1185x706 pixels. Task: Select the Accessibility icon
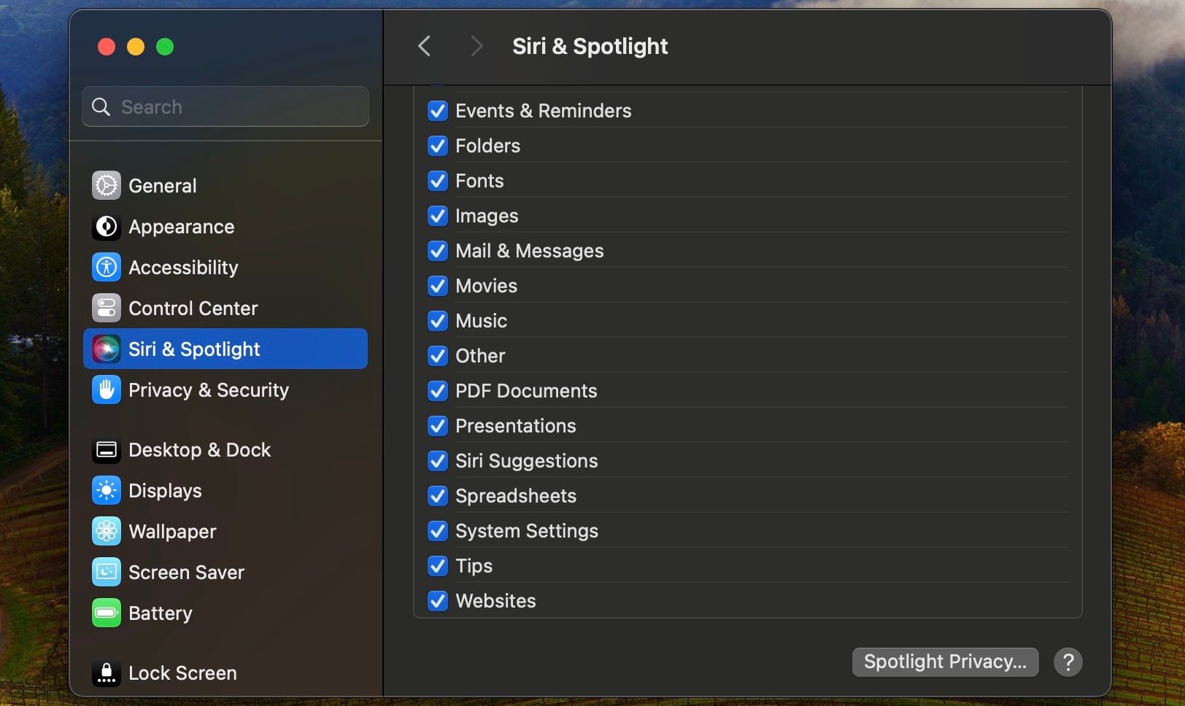tap(106, 267)
